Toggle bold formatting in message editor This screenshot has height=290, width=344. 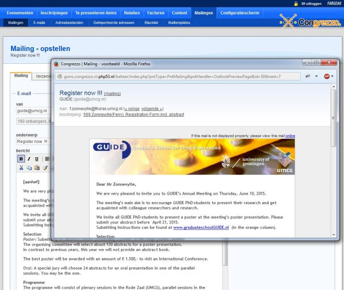click(21, 159)
